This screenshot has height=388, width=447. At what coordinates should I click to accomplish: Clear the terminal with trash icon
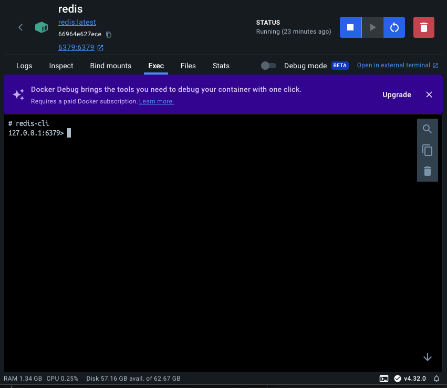[427, 171]
